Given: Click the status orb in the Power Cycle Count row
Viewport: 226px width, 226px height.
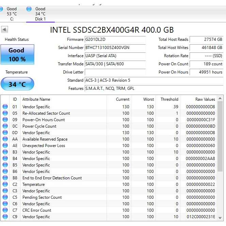Looking at the screenshot, I should point(5,126).
